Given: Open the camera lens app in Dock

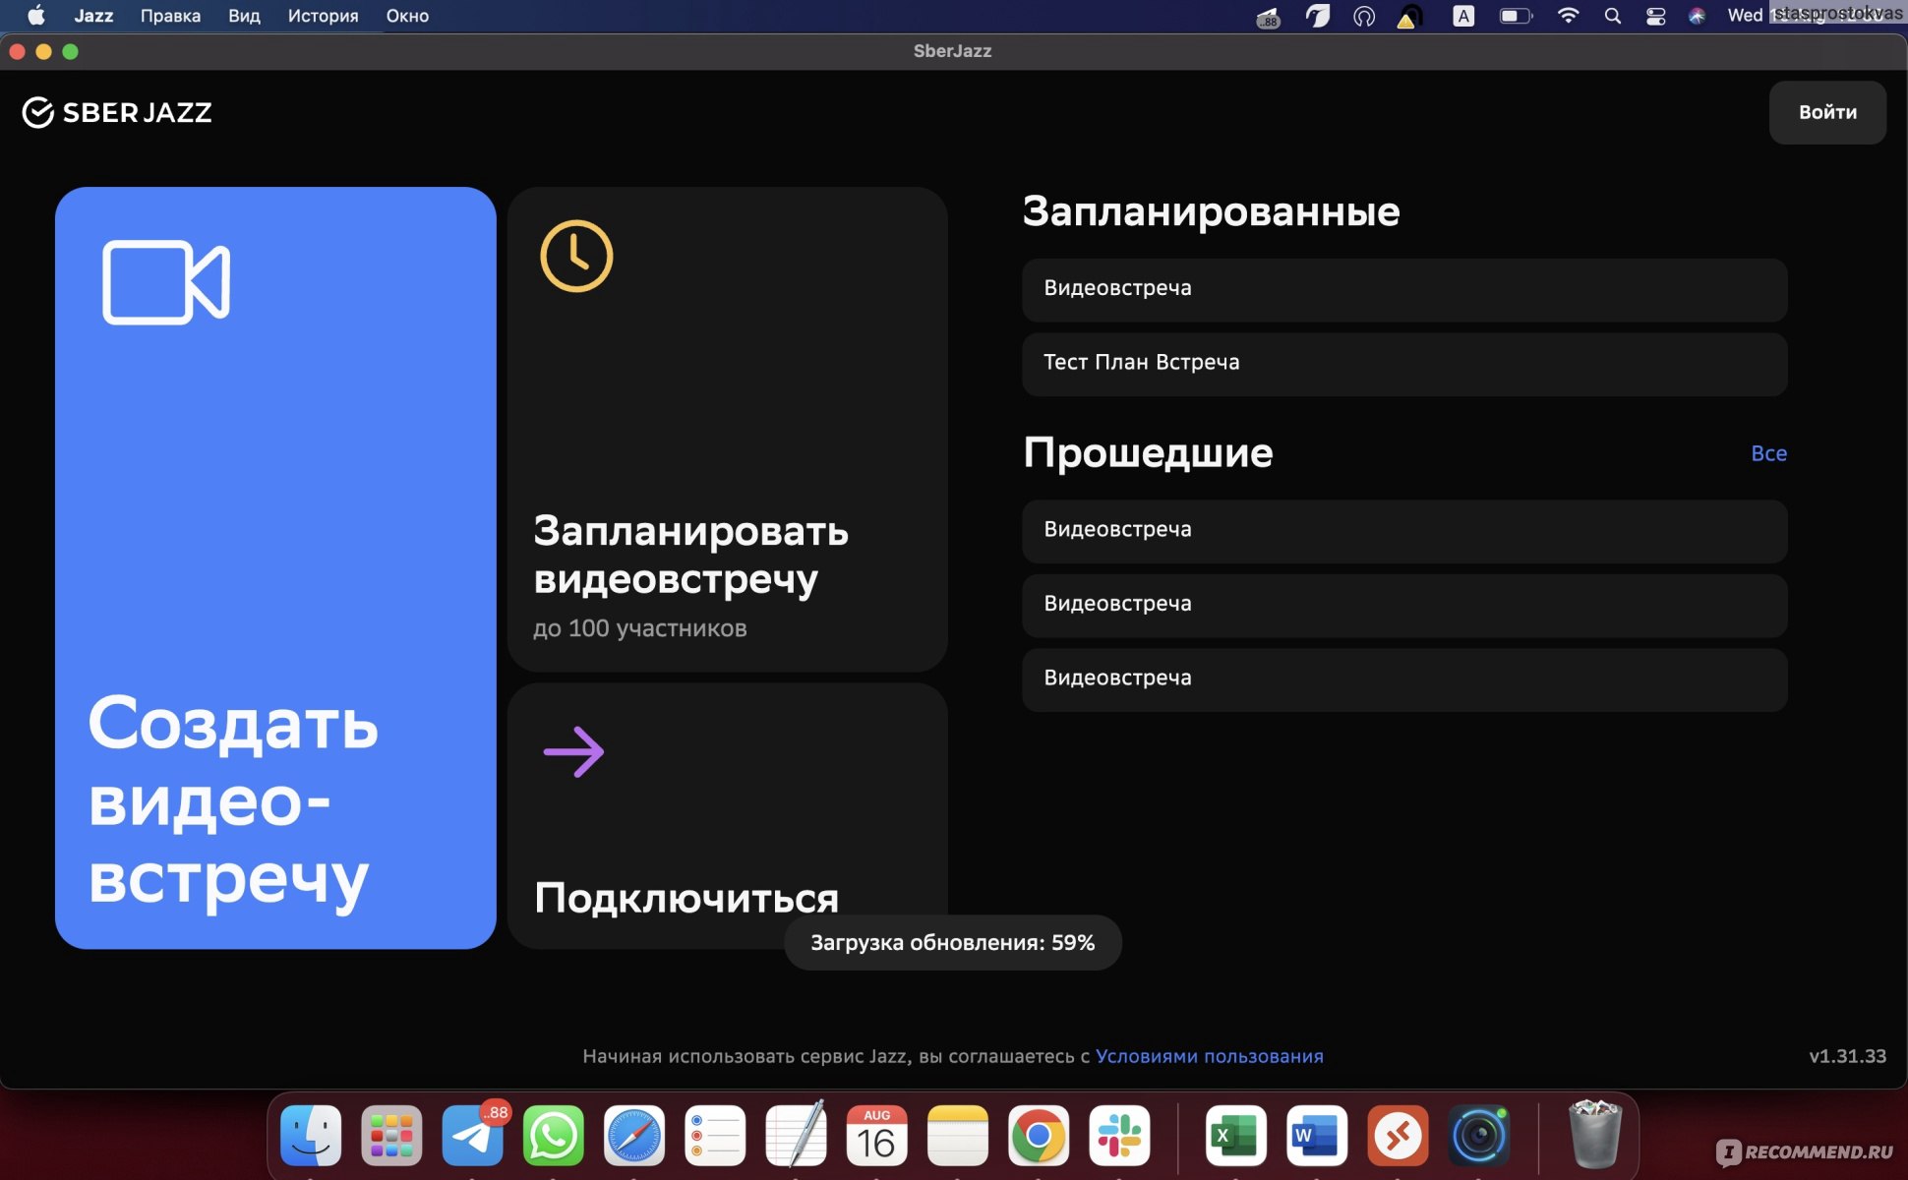Looking at the screenshot, I should tap(1479, 1136).
